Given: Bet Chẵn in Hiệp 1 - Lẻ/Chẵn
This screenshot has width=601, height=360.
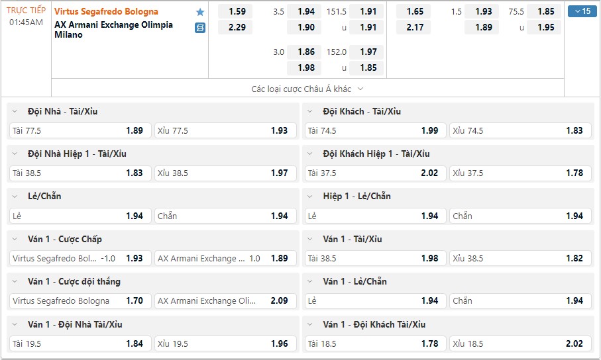Looking at the screenshot, I should 521,216.
